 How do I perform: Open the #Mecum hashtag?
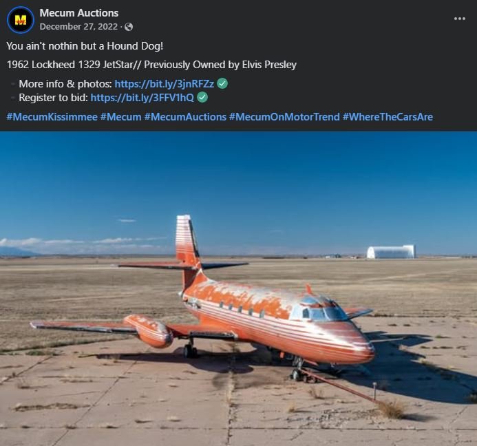click(120, 117)
